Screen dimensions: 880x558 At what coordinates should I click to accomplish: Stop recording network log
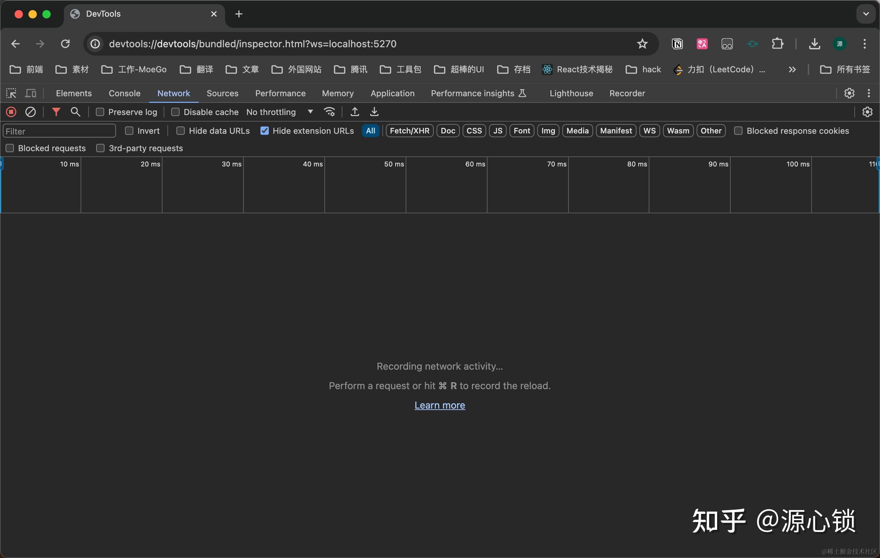(11, 112)
